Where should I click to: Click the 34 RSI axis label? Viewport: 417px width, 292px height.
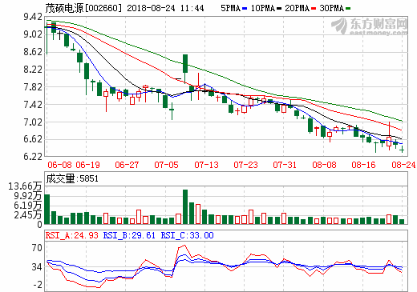[37, 266]
